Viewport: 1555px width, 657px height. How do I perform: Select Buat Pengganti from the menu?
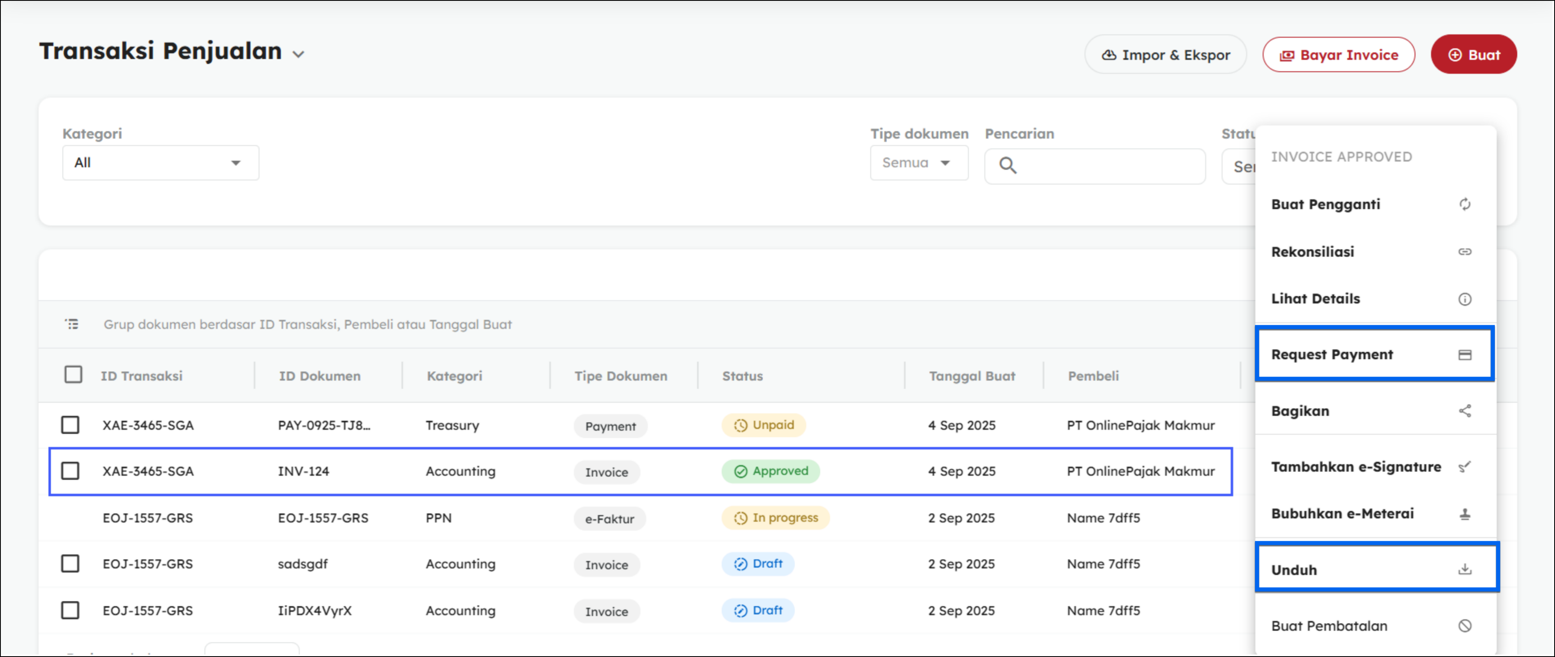click(1375, 204)
